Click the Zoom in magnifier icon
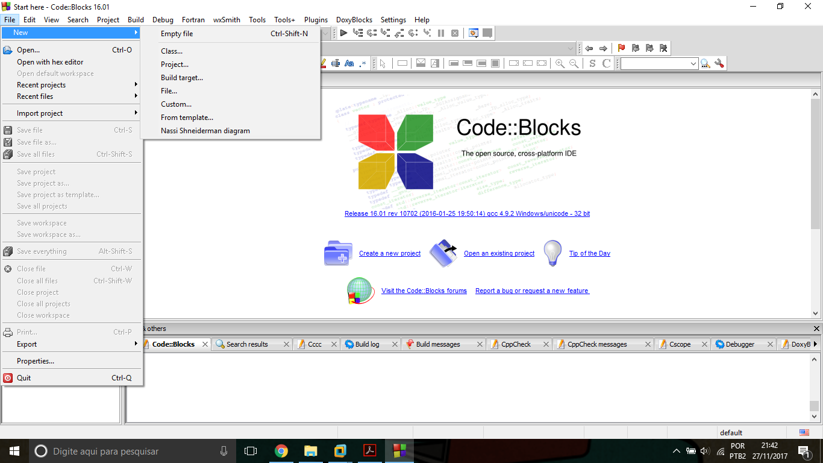823x463 pixels. 560,63
